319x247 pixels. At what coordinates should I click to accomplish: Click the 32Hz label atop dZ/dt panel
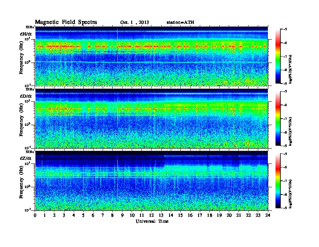click(29, 152)
